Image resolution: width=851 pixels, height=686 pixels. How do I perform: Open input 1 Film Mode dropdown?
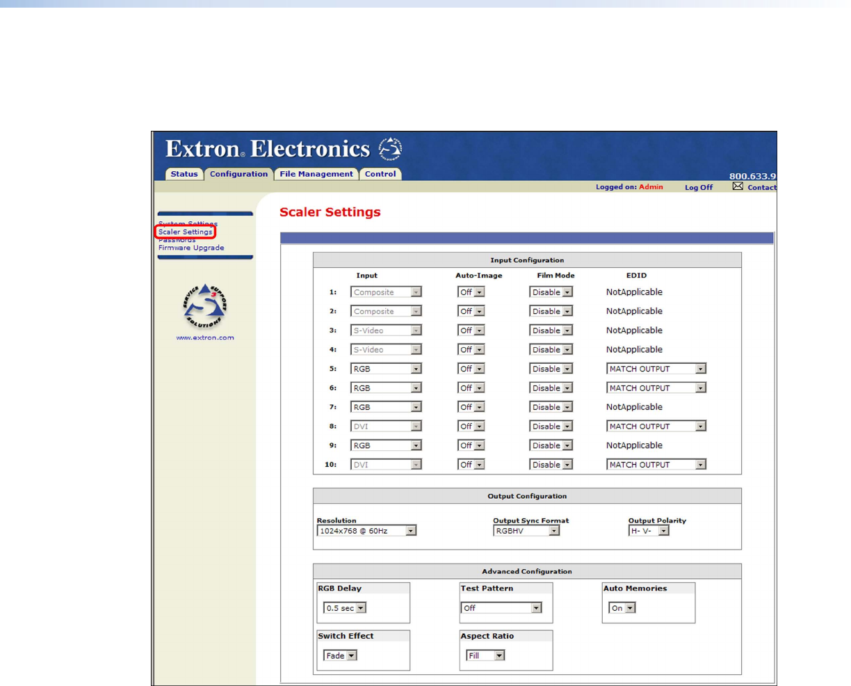click(x=551, y=292)
